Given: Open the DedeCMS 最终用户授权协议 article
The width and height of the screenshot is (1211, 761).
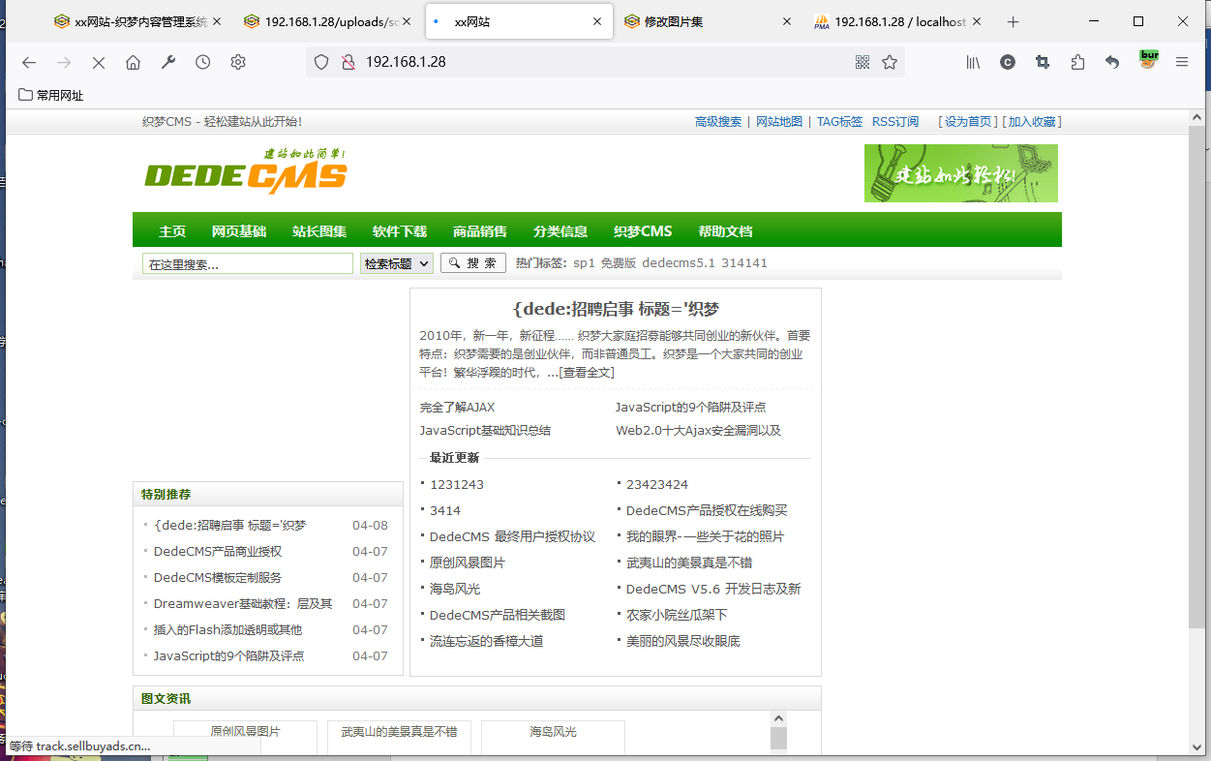Looking at the screenshot, I should [x=512, y=536].
